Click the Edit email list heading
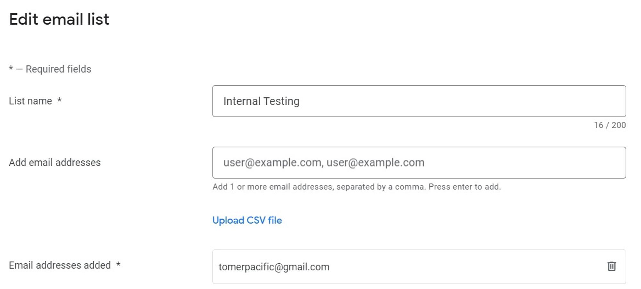Image resolution: width=641 pixels, height=289 pixels. point(59,19)
